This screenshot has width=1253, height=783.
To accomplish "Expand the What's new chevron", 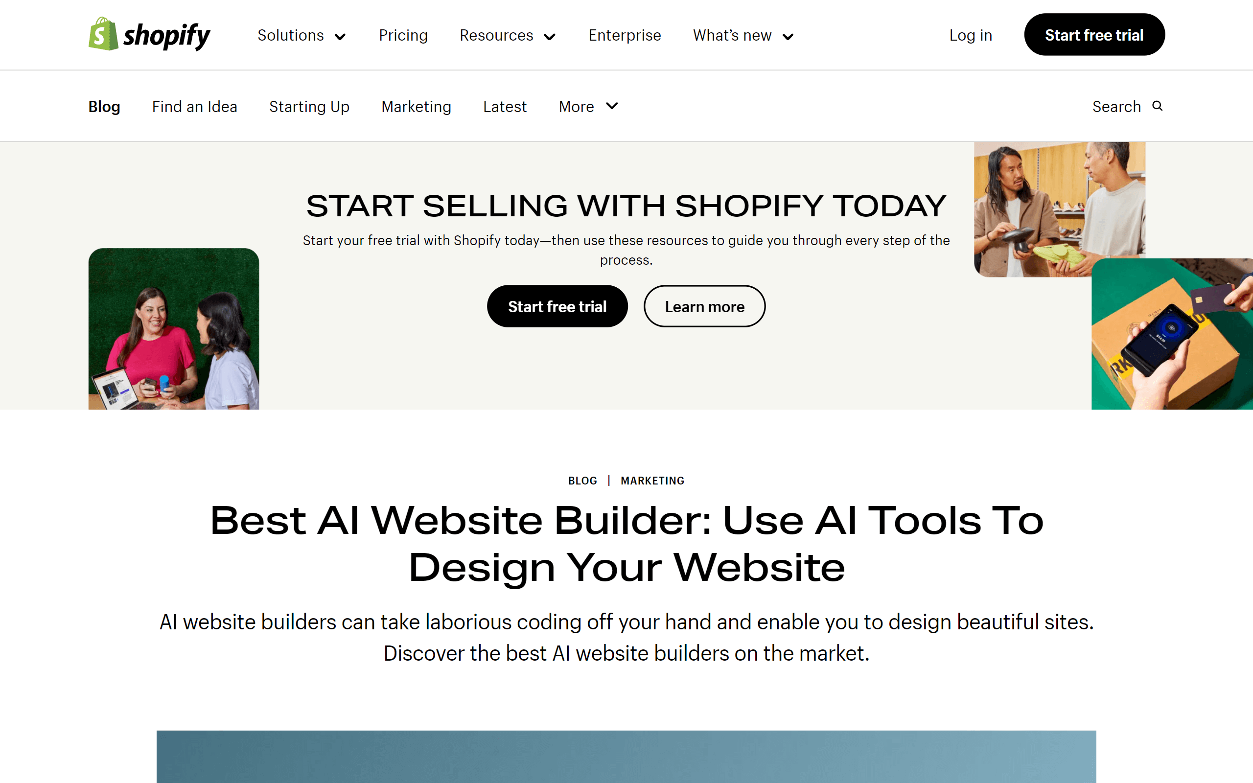I will click(x=789, y=35).
